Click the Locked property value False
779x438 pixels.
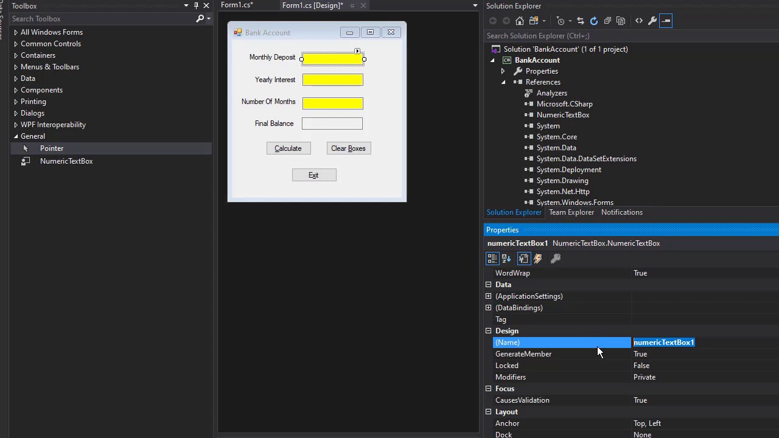coord(641,366)
